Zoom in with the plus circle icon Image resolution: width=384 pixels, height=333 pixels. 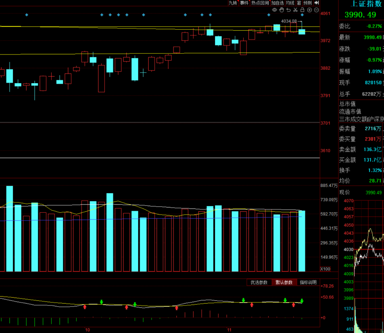pos(309,10)
